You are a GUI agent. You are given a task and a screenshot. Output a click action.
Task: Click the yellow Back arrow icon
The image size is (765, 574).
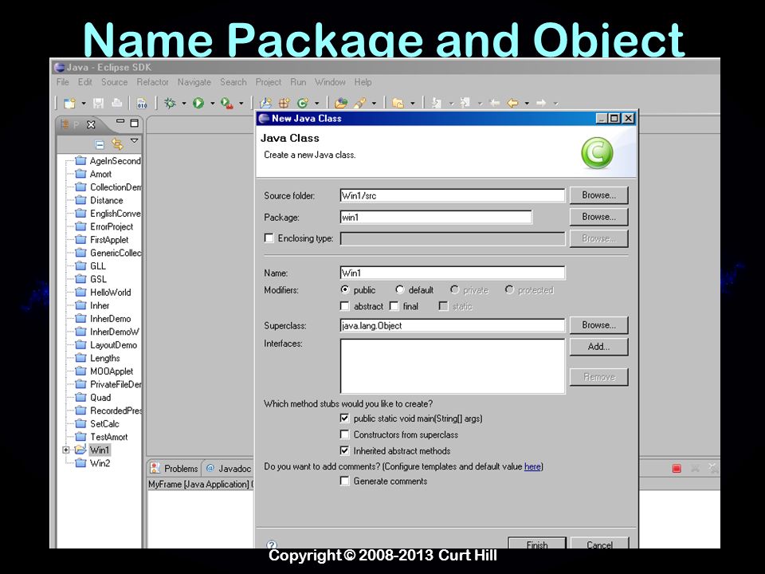point(512,103)
